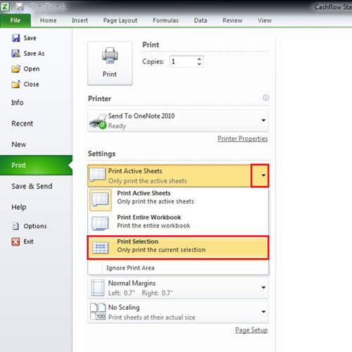Open the Page Setup link
This screenshot has width=352, height=352.
click(251, 330)
